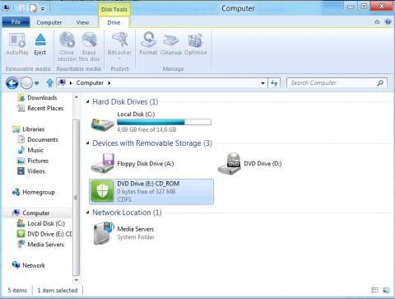Switch to the View ribbon tab
Screen dimensions: 395x299
[82, 22]
